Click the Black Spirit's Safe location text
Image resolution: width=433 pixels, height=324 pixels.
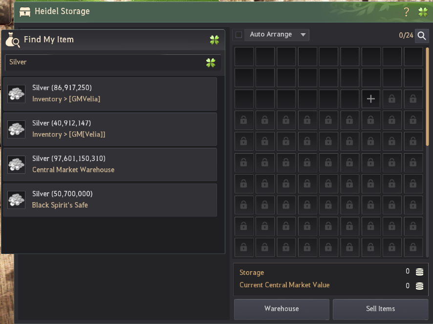tap(60, 205)
